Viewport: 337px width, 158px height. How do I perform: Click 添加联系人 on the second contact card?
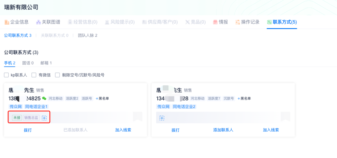[x=223, y=130]
